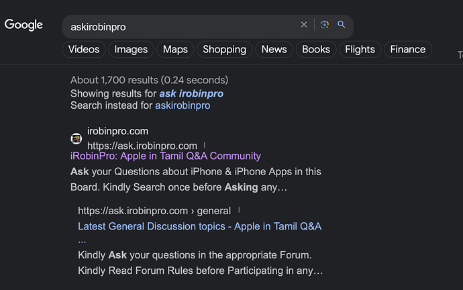
Task: Select the Finance filter chip
Action: click(x=408, y=49)
